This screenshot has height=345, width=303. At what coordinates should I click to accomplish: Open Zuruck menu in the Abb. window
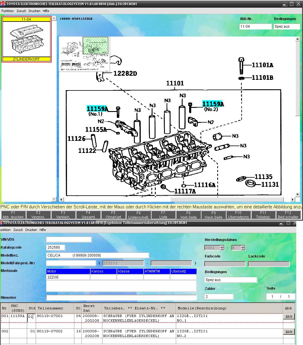tap(21, 11)
